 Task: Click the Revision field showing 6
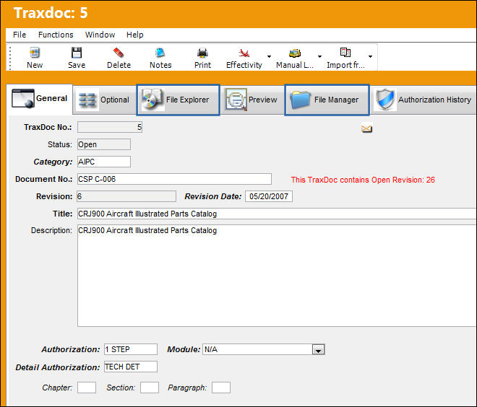[x=126, y=196]
